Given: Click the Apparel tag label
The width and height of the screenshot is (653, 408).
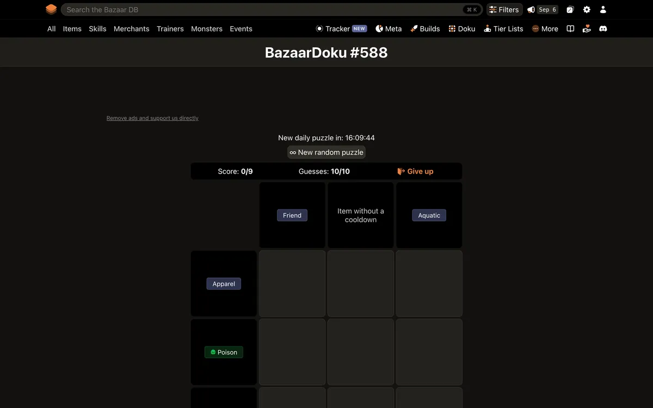Looking at the screenshot, I should click(224, 284).
